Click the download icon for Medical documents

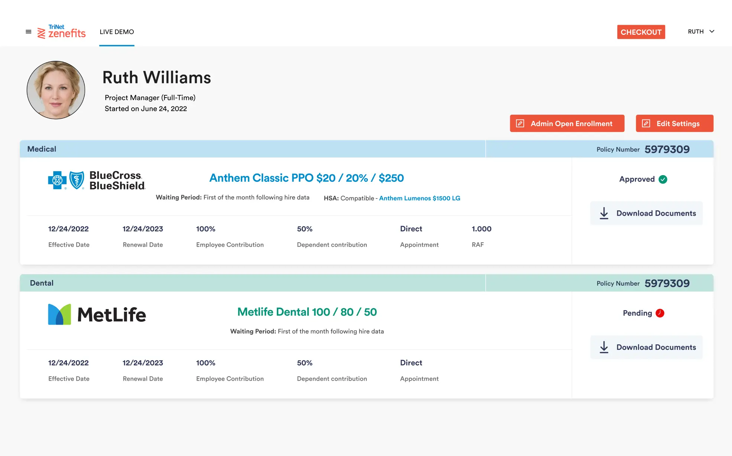click(x=604, y=213)
